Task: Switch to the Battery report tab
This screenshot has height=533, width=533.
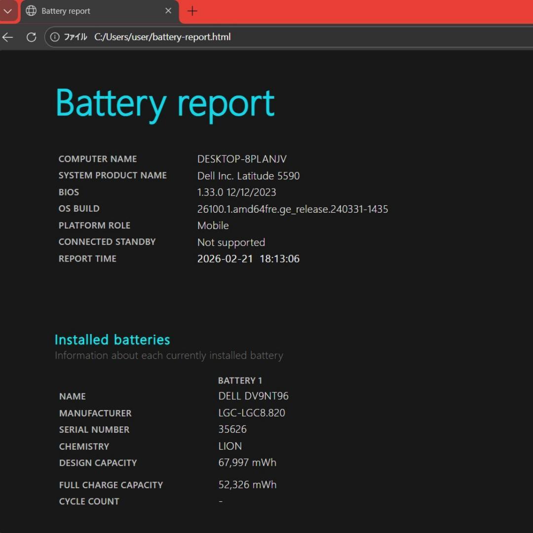Action: point(89,11)
